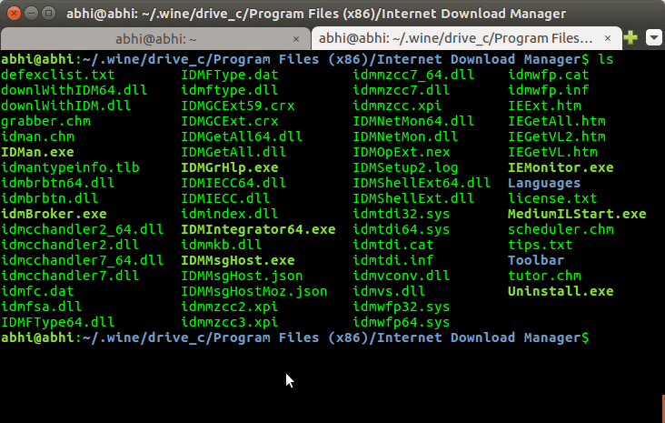Click the tips.txt entry
665x423 pixels.
tap(541, 245)
